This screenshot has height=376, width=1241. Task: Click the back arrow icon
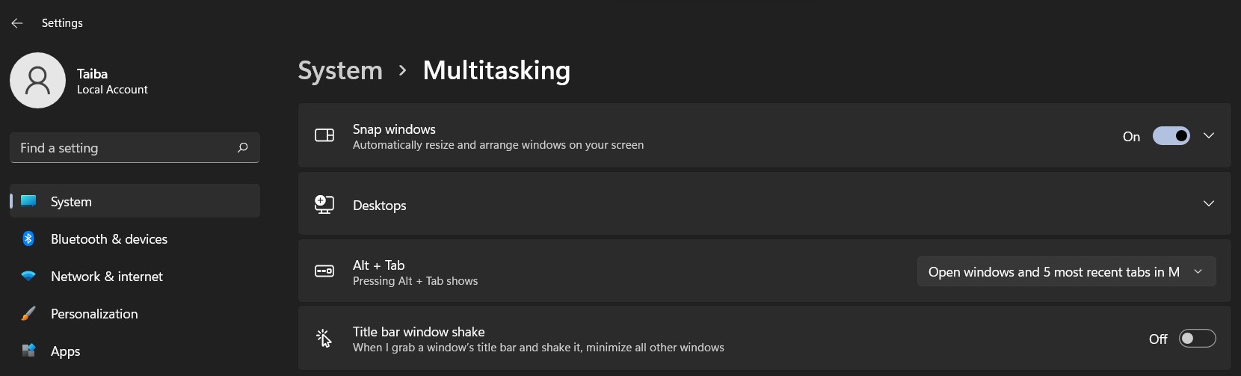tap(17, 23)
